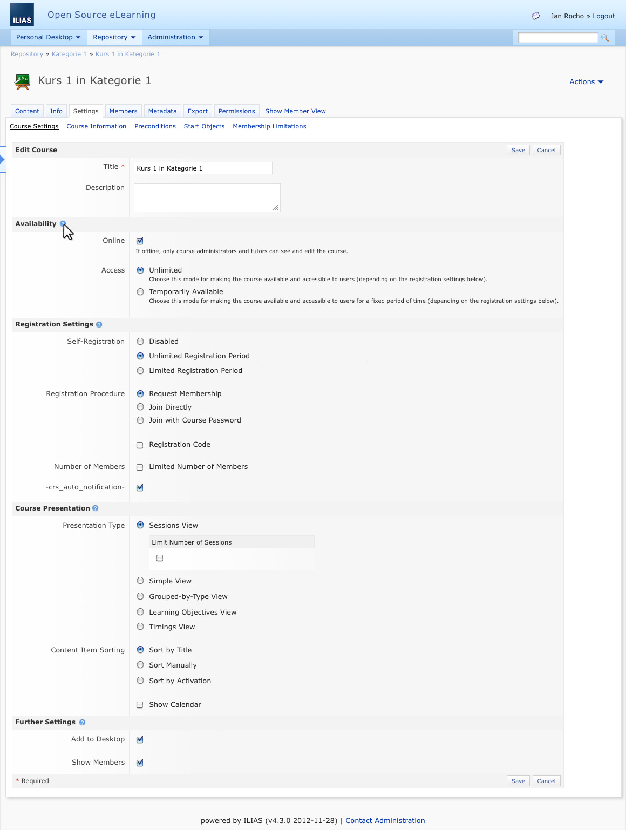Switch to the Export tab
Viewport: 626px width, 830px height.
(198, 111)
